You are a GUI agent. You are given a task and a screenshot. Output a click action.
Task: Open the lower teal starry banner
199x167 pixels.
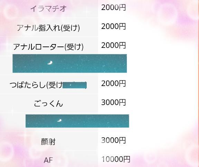[x=77, y=121]
